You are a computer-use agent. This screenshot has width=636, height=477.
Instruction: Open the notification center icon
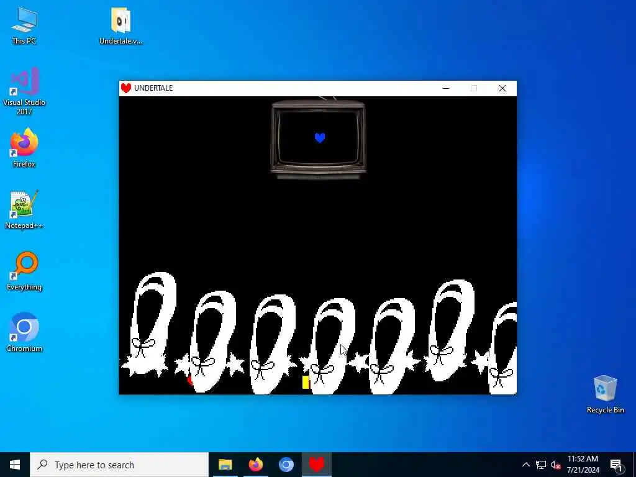pyautogui.click(x=616, y=465)
